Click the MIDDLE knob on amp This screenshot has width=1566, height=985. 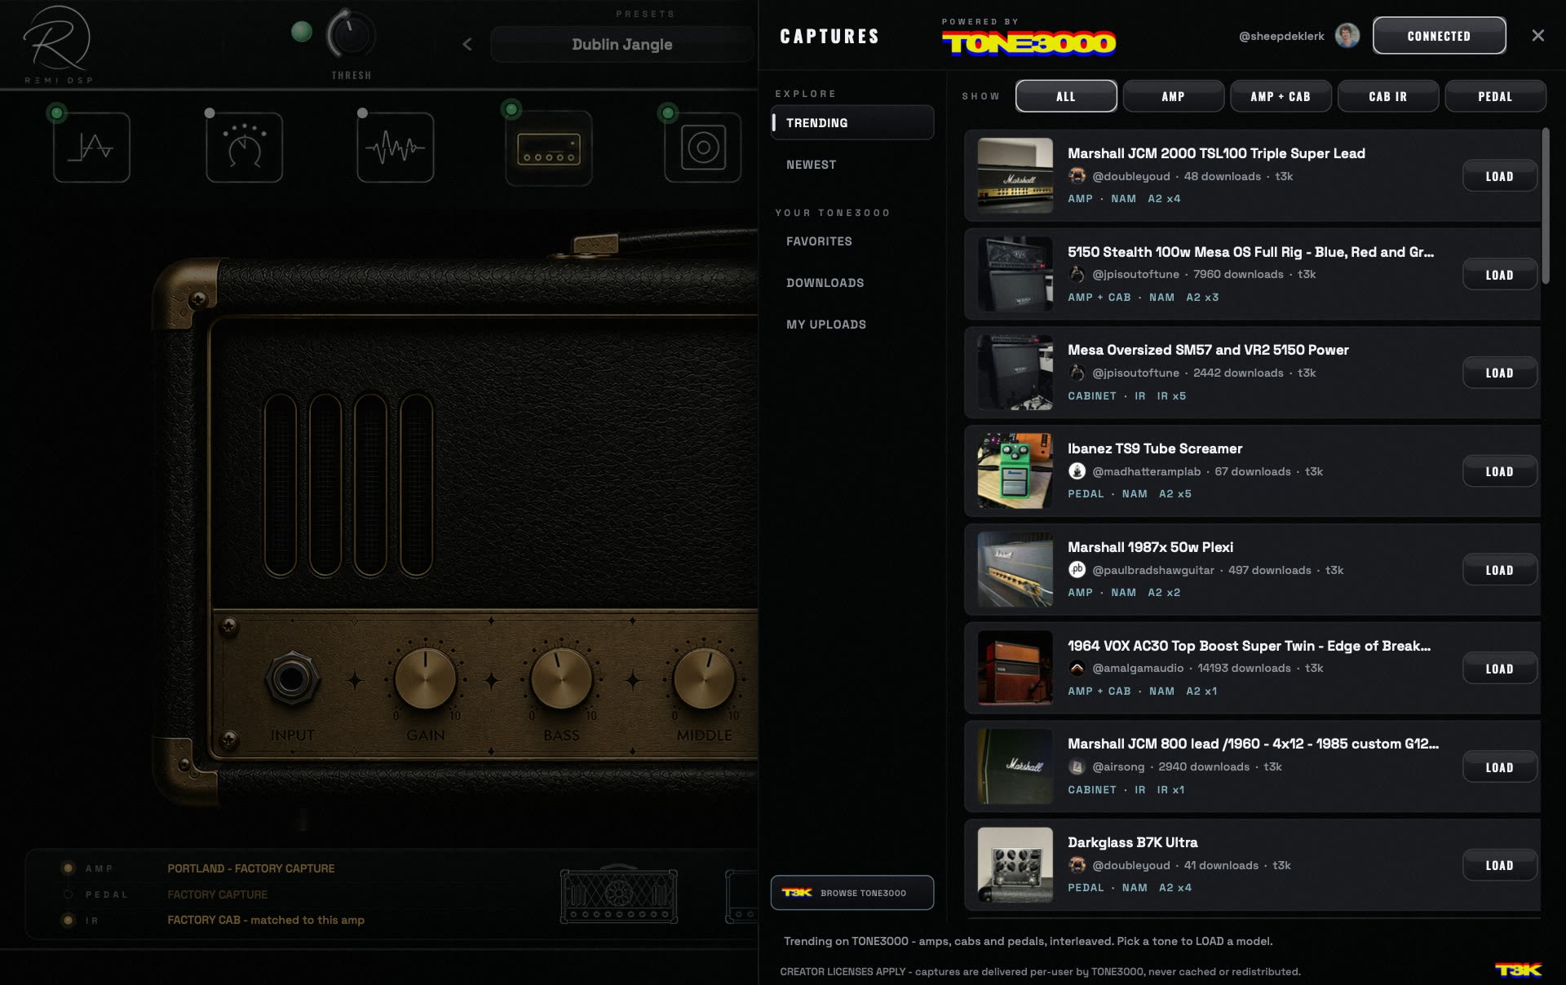point(704,678)
